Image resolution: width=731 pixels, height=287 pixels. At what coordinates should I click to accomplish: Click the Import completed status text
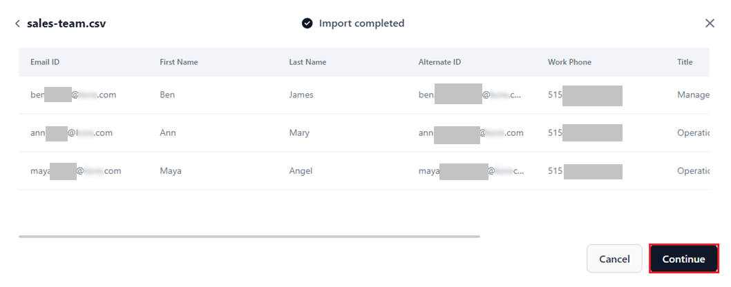click(x=361, y=23)
